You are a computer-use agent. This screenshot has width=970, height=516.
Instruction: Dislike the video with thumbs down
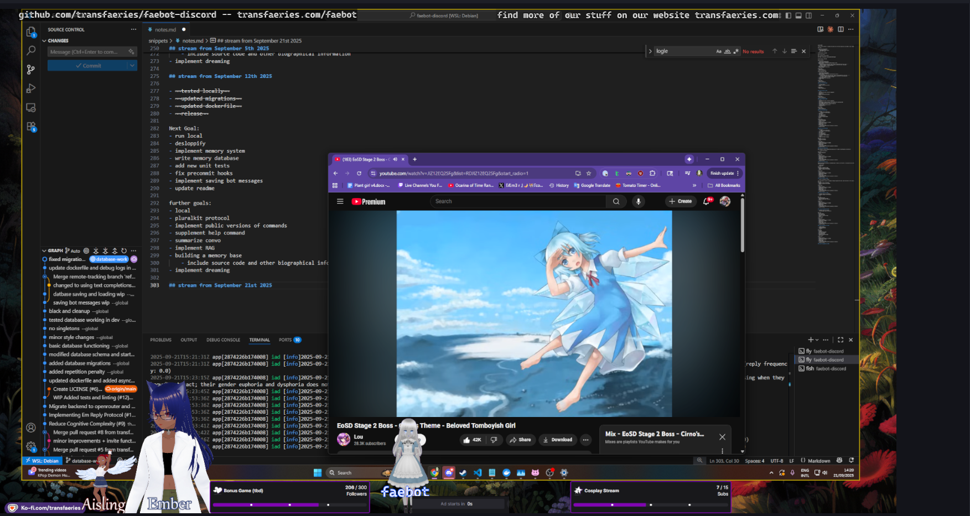pos(494,440)
